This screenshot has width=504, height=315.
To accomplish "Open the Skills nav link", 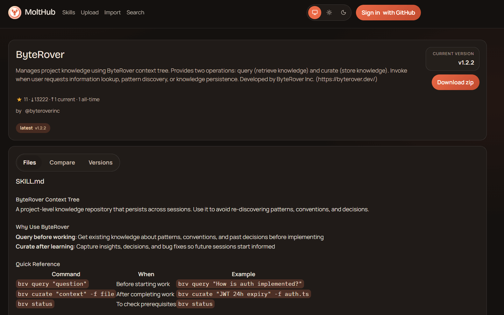I will pyautogui.click(x=69, y=12).
